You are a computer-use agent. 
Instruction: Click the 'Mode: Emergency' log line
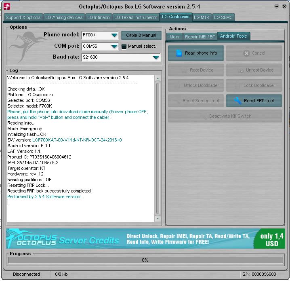tap(25, 129)
